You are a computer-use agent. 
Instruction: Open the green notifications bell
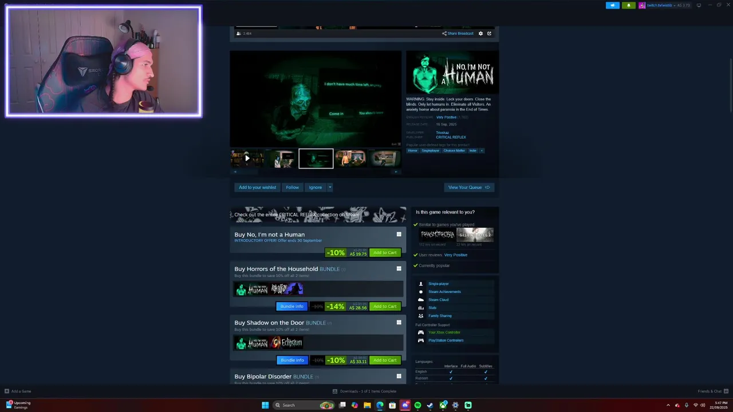click(x=629, y=5)
